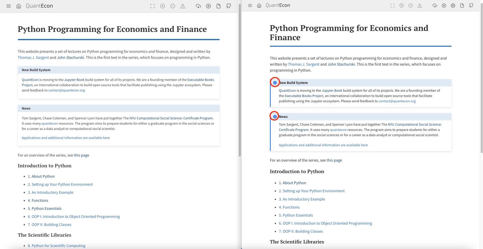Click launch notebook play icon, right pane
Viewport: 483px width, 249px height.
[x=444, y=6]
